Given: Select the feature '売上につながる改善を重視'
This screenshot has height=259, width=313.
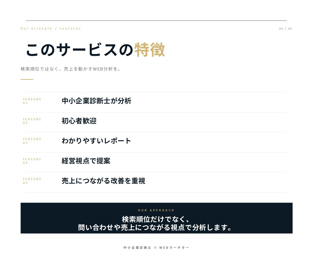Looking at the screenshot, I should (x=103, y=181).
